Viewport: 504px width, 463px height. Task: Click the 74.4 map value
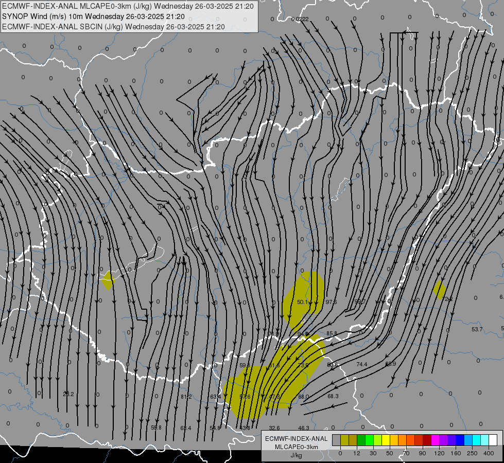point(361,364)
